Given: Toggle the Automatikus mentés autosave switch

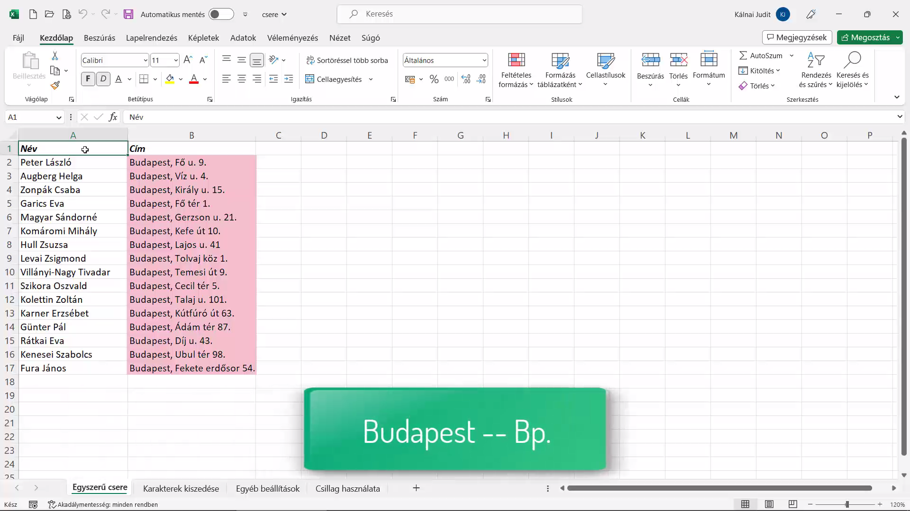Looking at the screenshot, I should (221, 14).
